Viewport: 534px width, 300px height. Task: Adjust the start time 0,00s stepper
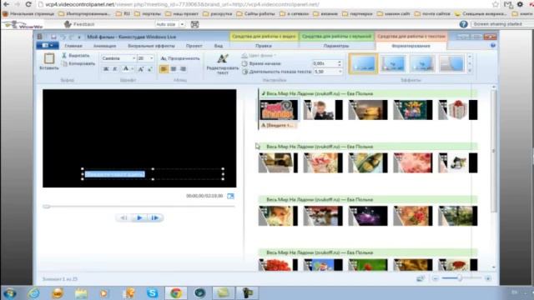coord(340,63)
